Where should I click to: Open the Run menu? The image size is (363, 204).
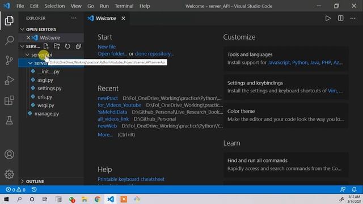[104, 6]
